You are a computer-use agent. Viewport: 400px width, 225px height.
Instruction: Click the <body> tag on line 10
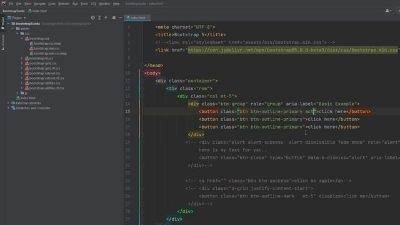tap(152, 73)
